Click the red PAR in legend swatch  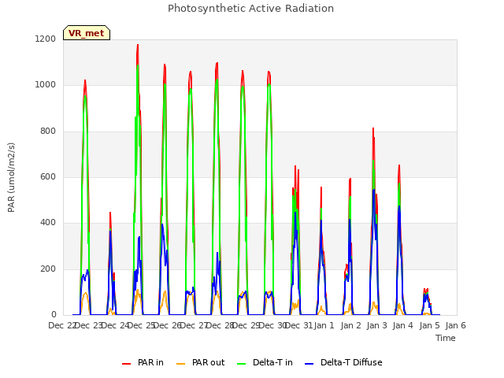(126, 364)
